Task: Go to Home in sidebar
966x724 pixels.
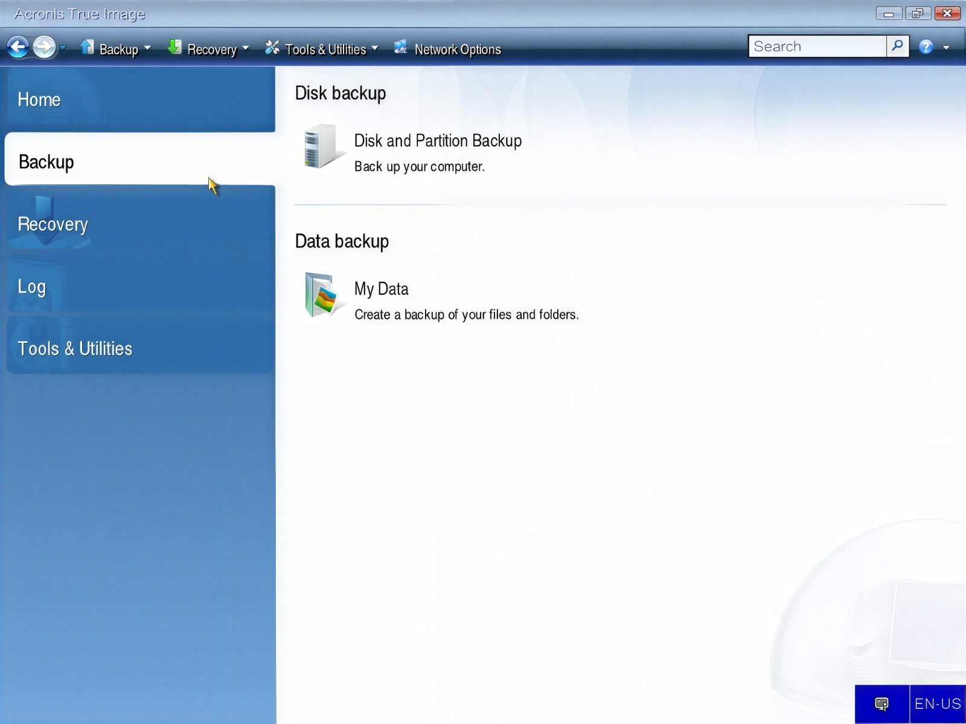Action: coord(140,100)
